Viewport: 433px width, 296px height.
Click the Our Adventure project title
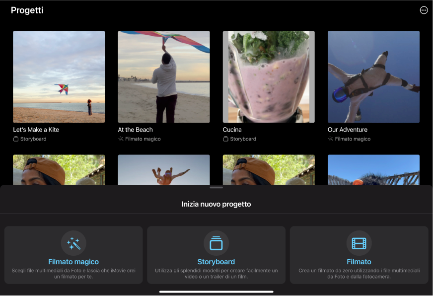(348, 130)
